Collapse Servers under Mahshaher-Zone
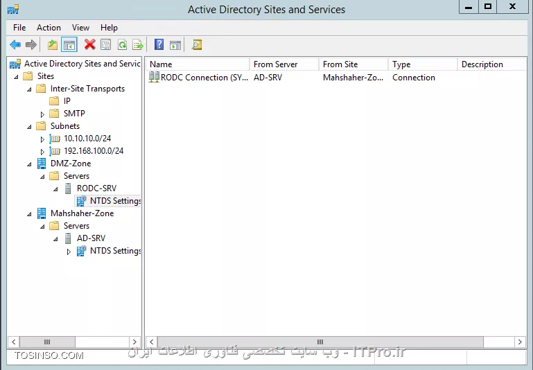This screenshot has width=533, height=370. click(x=42, y=227)
